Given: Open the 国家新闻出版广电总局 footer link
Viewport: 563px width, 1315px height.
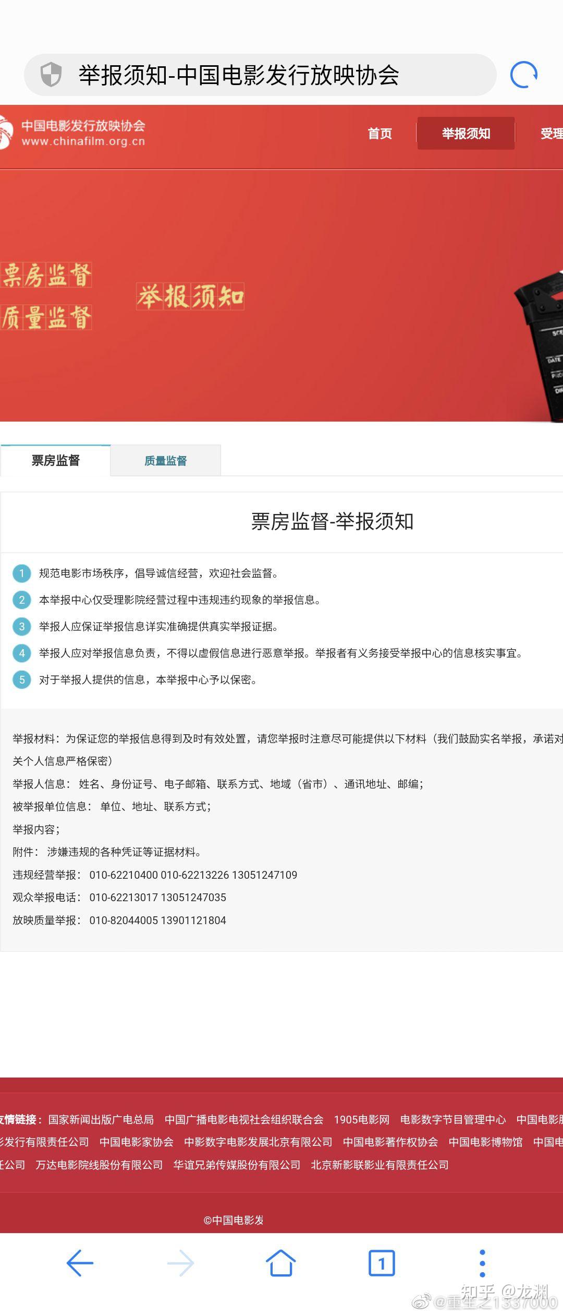Looking at the screenshot, I should [101, 1119].
